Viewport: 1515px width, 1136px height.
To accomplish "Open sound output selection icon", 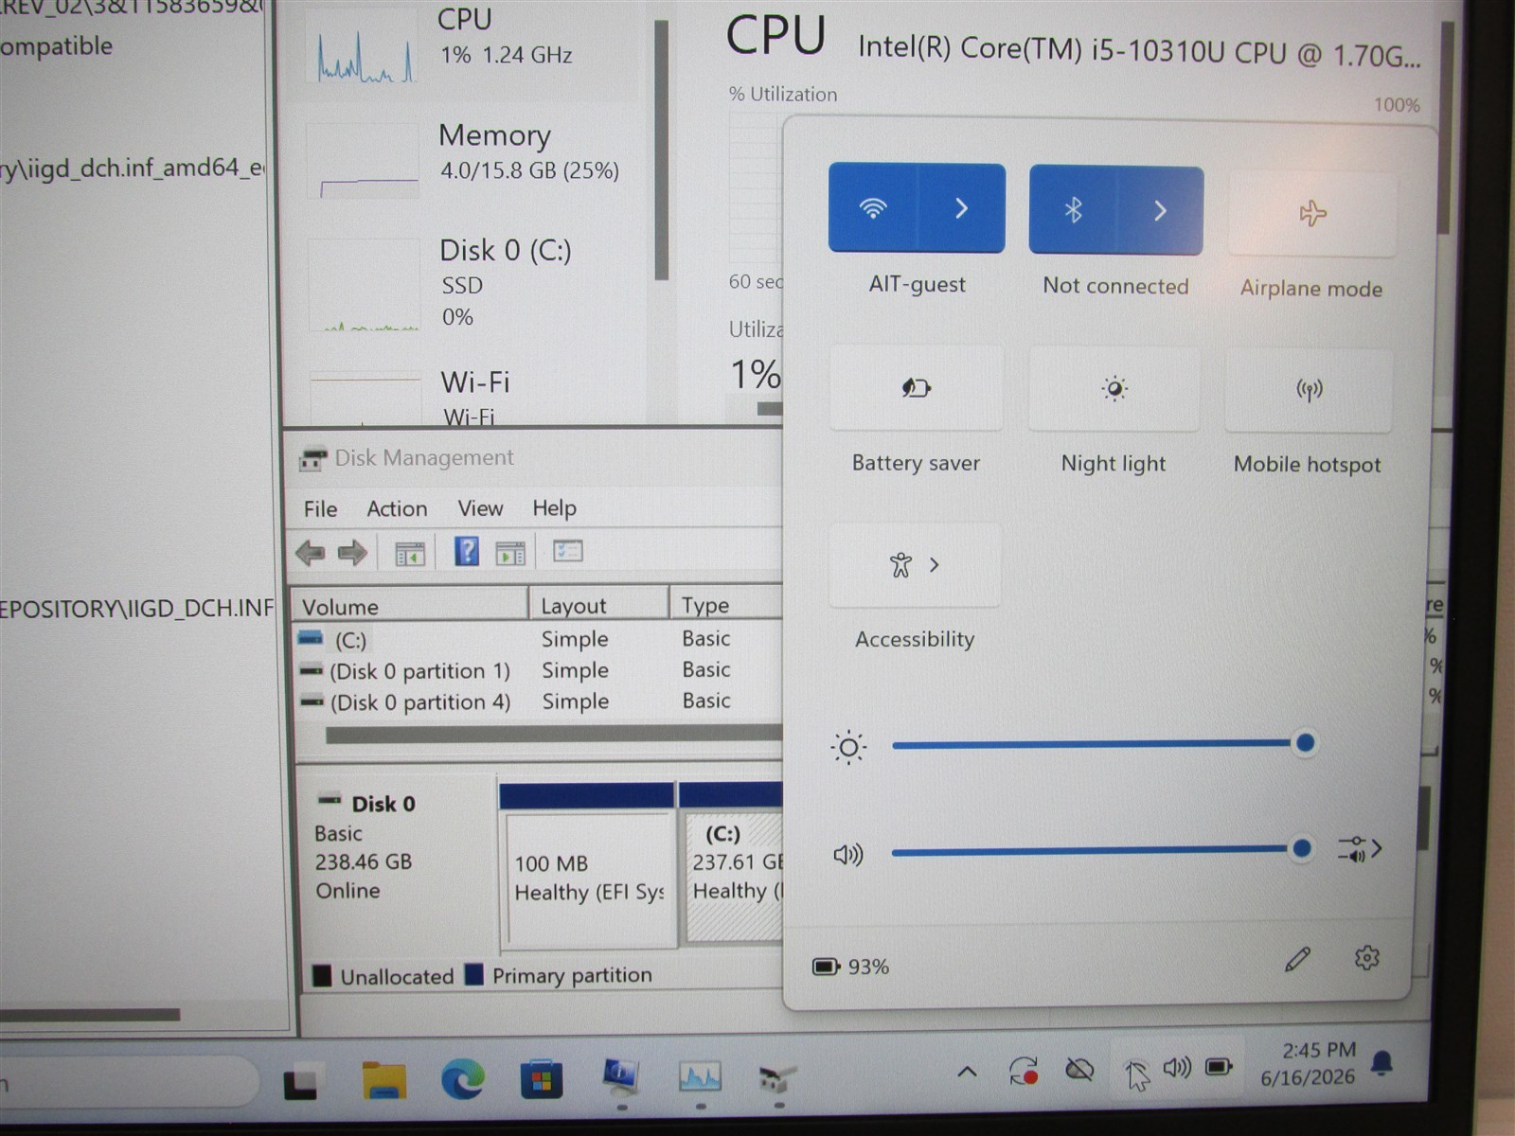I will [x=1352, y=849].
